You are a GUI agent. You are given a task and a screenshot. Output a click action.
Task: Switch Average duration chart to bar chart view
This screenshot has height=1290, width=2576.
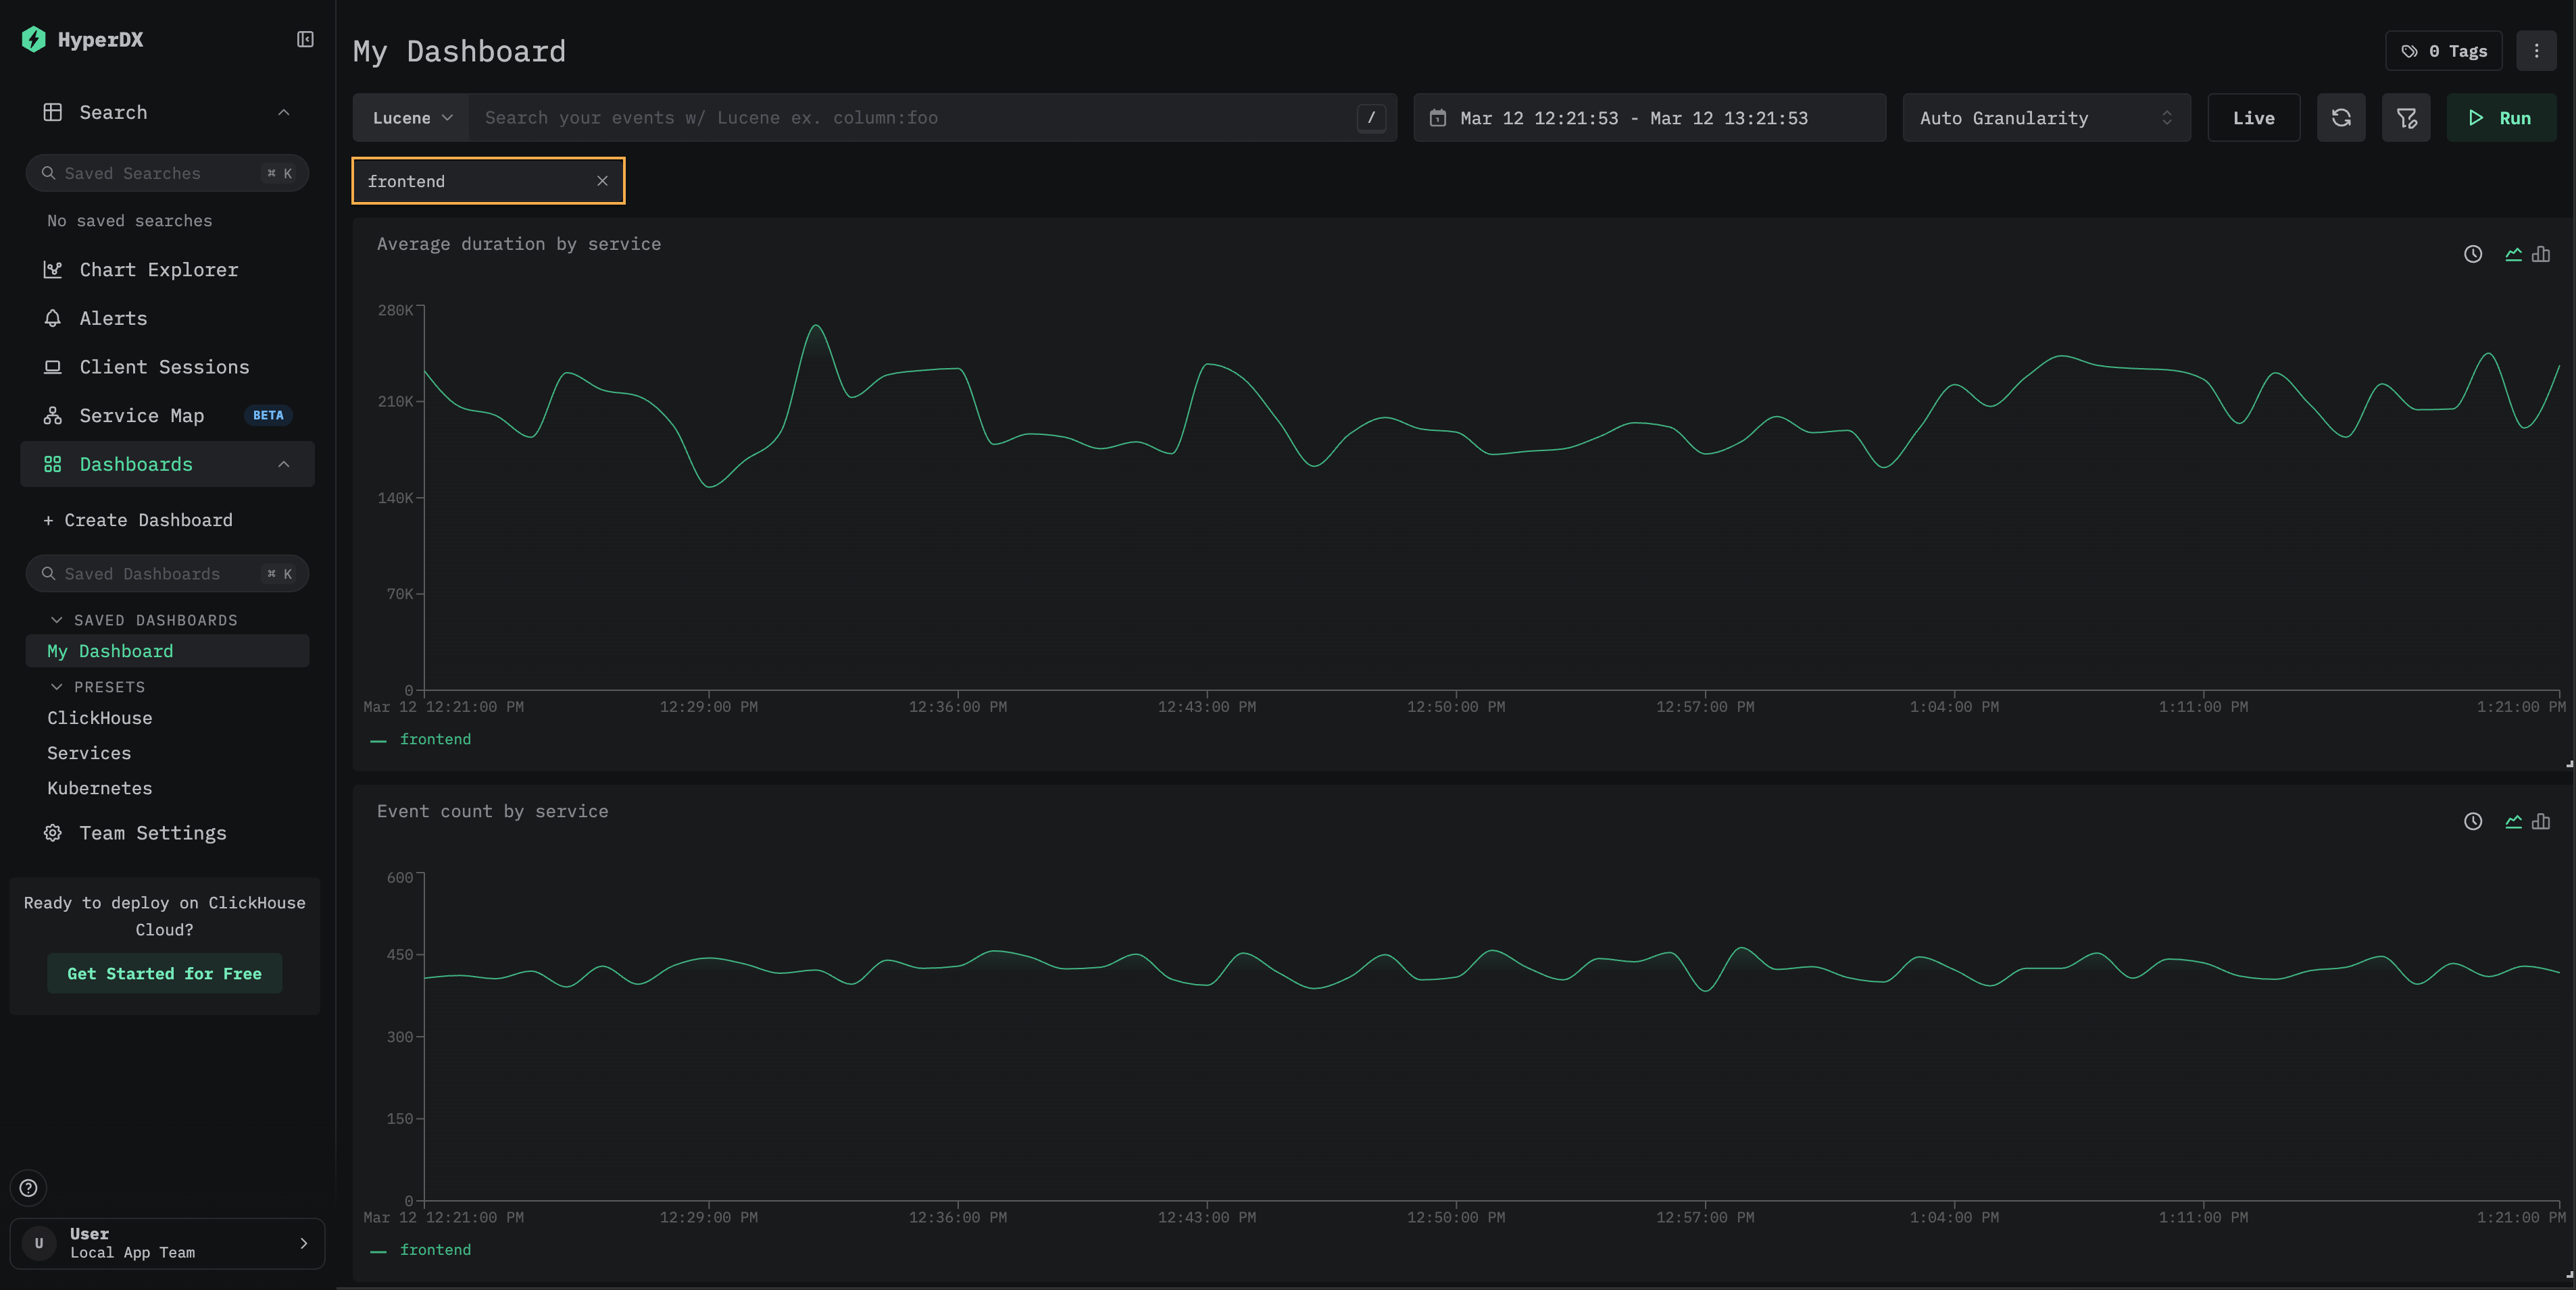2541,254
